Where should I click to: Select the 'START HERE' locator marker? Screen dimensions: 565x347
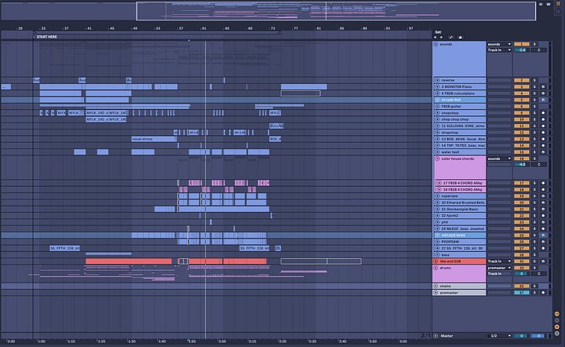(x=47, y=36)
